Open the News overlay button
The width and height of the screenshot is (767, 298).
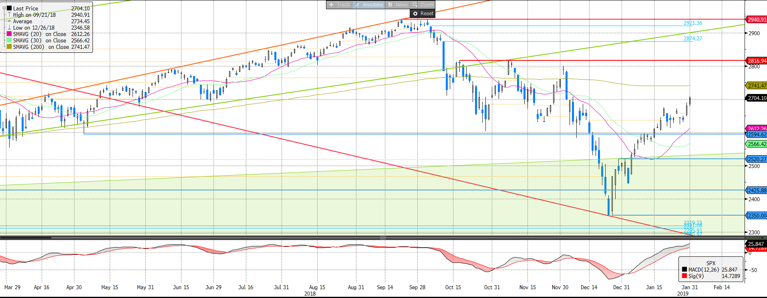pos(398,5)
